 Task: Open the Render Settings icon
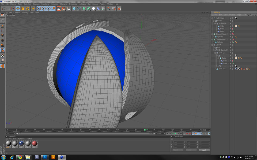click(x=69, y=9)
